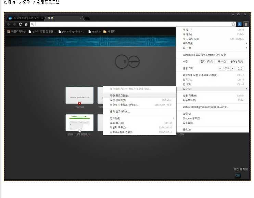Screen dimensions: 254x198
Task: Click the new tab button after tabs
Action: tap(87, 18)
